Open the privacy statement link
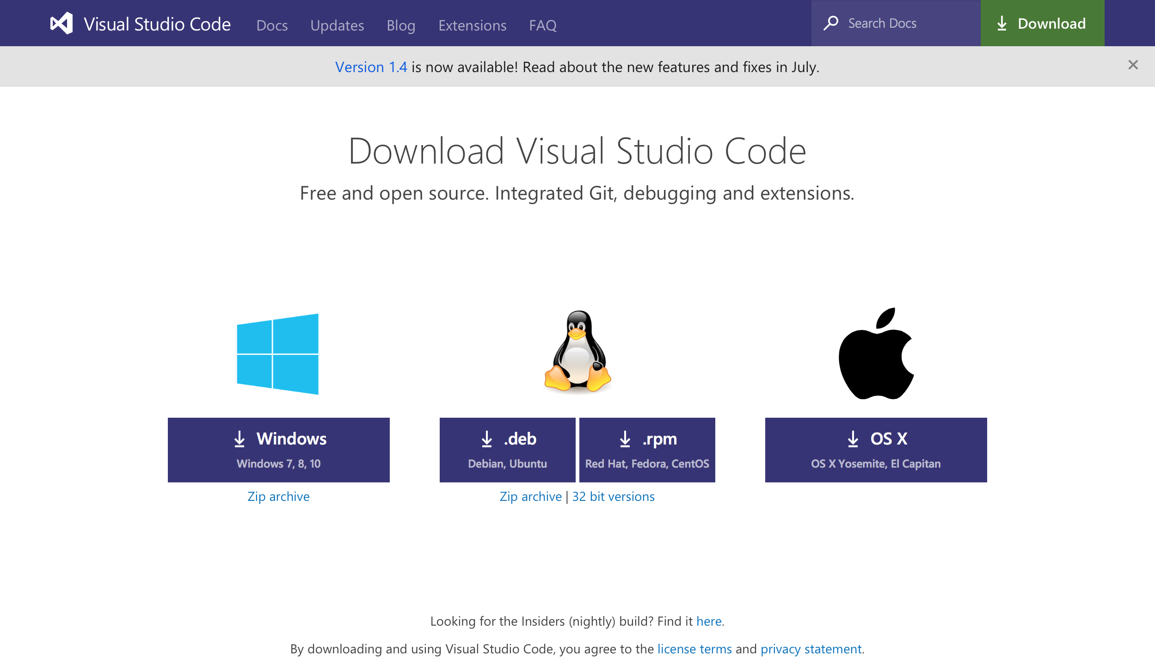Image resolution: width=1155 pixels, height=670 pixels. point(811,649)
